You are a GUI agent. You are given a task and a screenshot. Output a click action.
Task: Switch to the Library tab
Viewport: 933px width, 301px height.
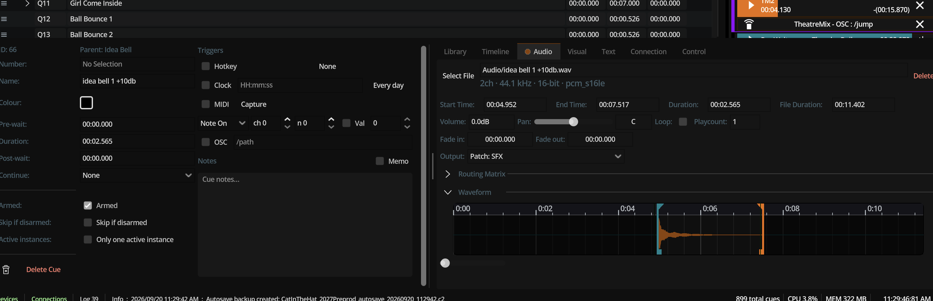[x=455, y=52]
